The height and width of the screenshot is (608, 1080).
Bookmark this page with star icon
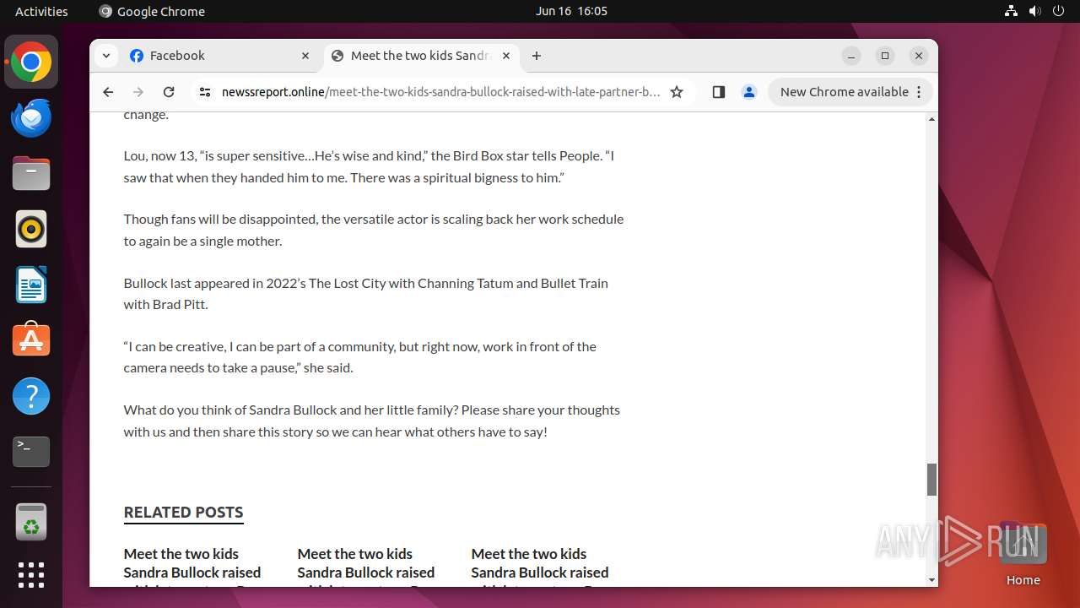point(677,92)
